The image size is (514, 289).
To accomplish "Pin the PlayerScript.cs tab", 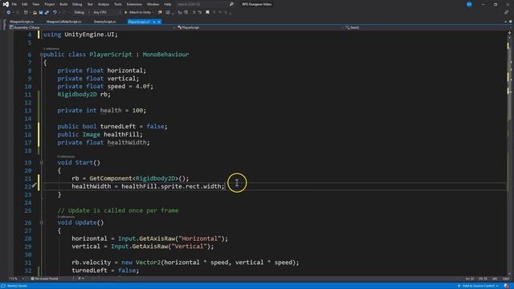I will coord(153,22).
